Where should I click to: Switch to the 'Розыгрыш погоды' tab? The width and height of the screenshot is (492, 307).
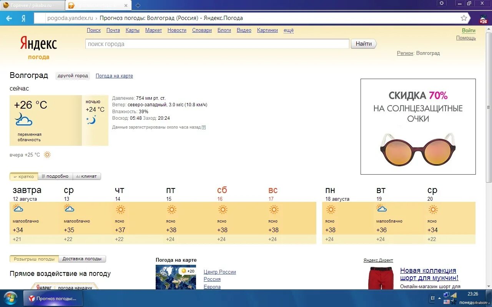click(x=34, y=259)
